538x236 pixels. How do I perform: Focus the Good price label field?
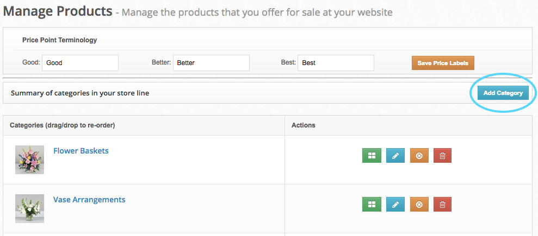(80, 63)
